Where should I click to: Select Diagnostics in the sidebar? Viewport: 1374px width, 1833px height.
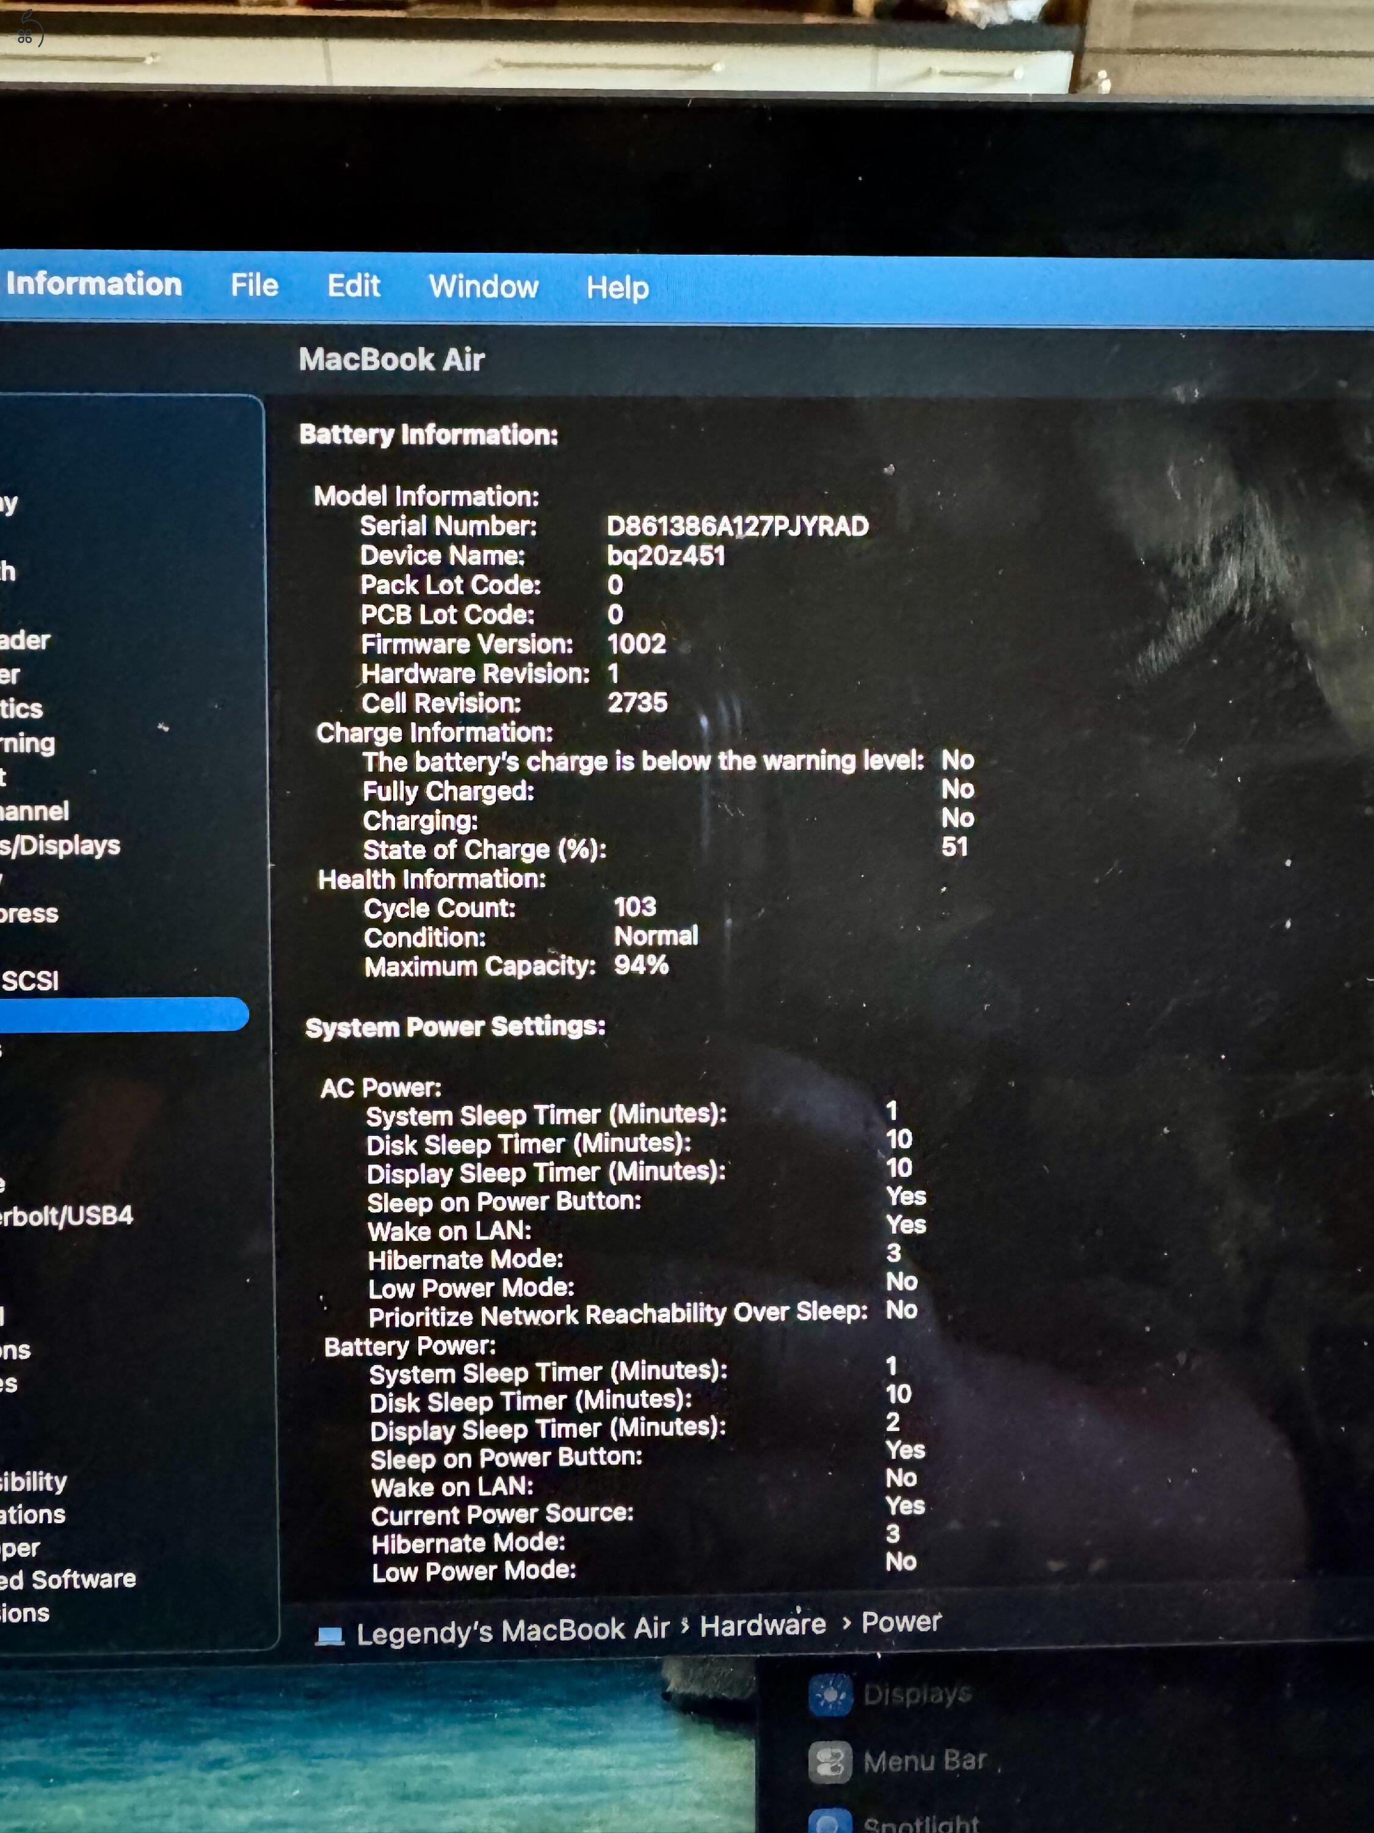pyautogui.click(x=21, y=709)
